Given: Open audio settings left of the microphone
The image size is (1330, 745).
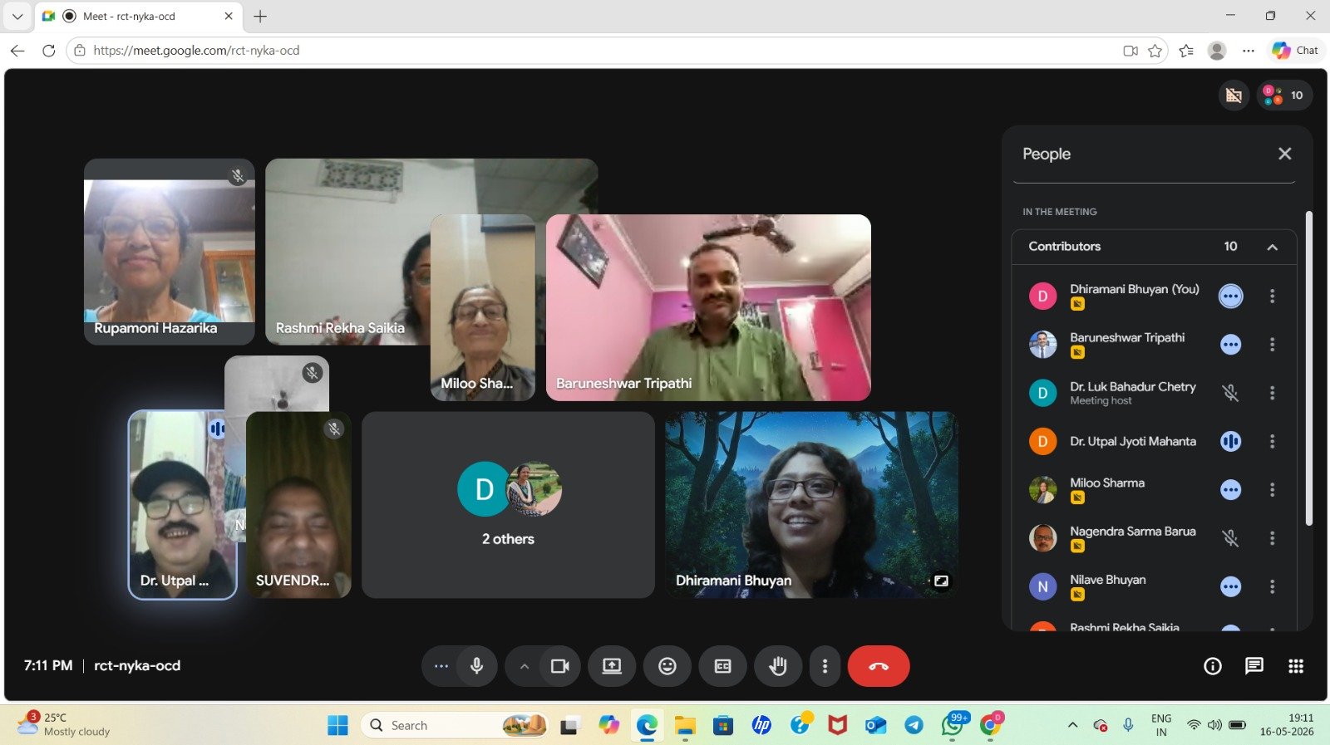Looking at the screenshot, I should 441,666.
